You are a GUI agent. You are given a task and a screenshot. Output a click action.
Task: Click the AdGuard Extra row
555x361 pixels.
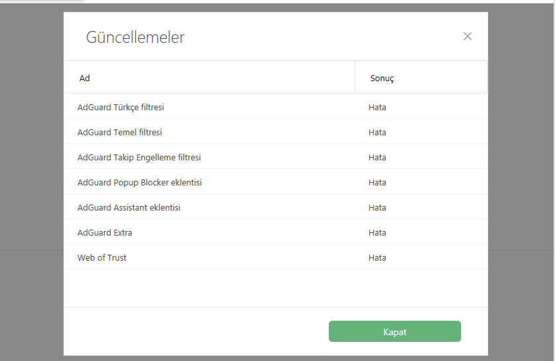pyautogui.click(x=105, y=232)
